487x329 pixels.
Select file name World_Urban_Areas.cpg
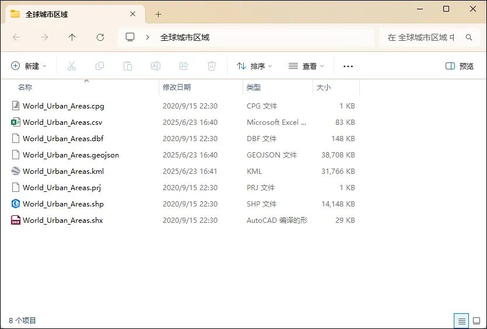64,106
